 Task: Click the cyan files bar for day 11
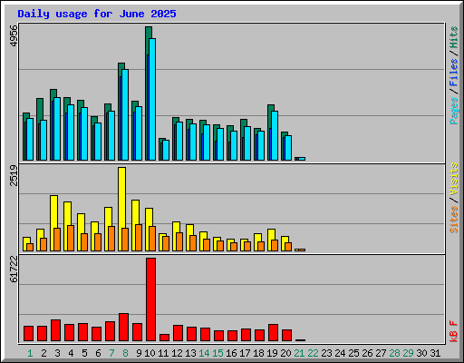(x=166, y=150)
